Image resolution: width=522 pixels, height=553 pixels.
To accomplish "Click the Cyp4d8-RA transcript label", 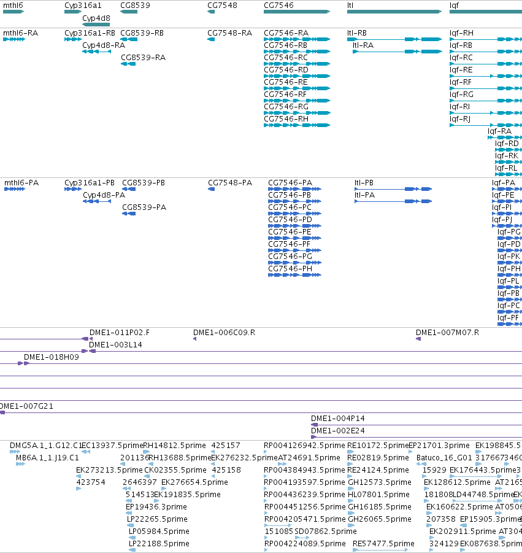I will coord(104,45).
